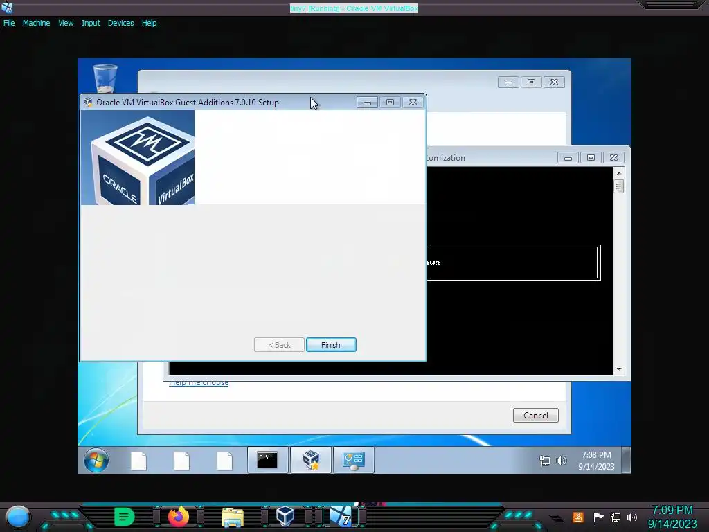Image resolution: width=709 pixels, height=532 pixels.
Task: Click the console scrollbar up arrow
Action: [619, 172]
